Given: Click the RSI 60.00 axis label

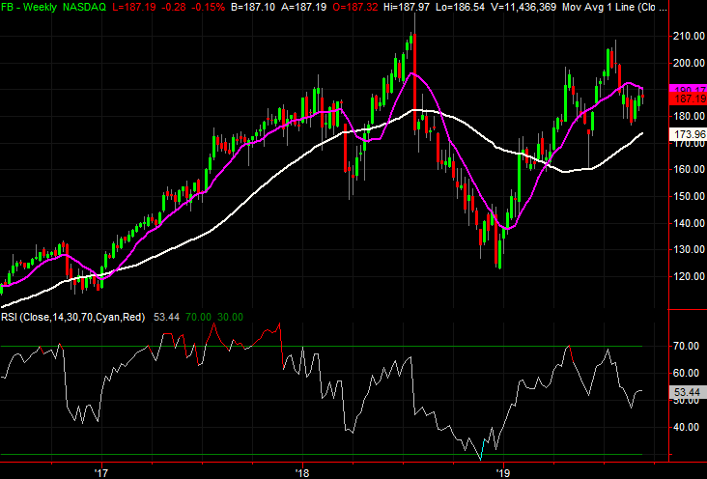Looking at the screenshot, I should [x=687, y=374].
